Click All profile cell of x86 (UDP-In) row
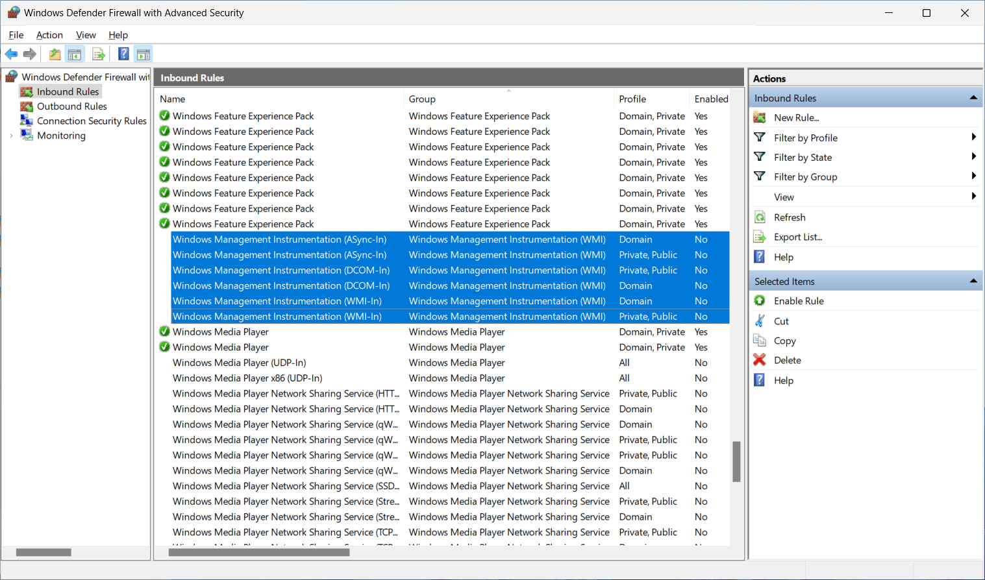This screenshot has height=580, width=985. coord(624,378)
